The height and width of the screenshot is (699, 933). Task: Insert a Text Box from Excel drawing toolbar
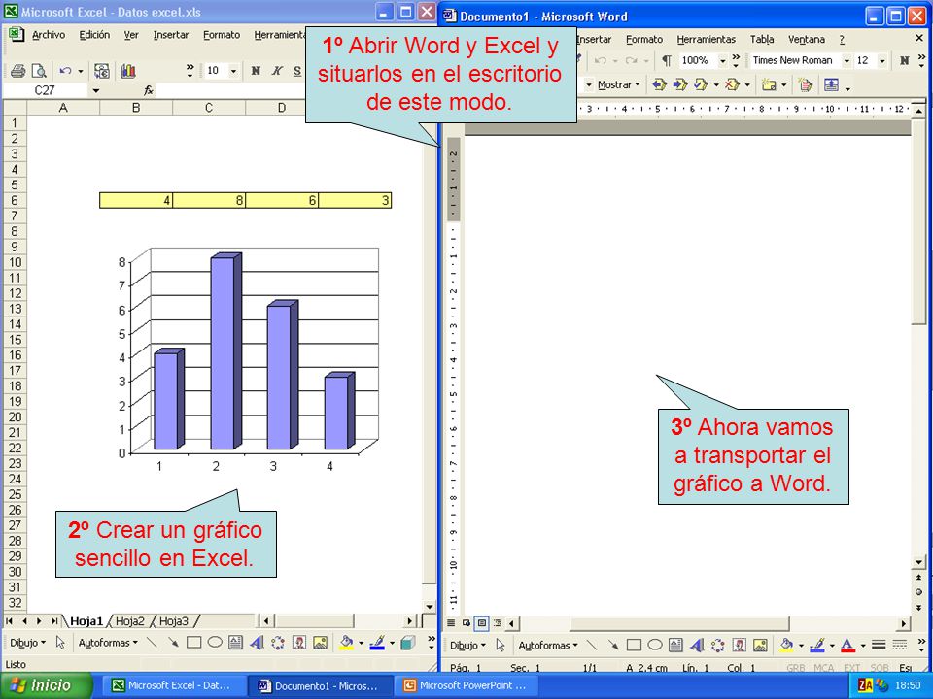click(x=235, y=643)
